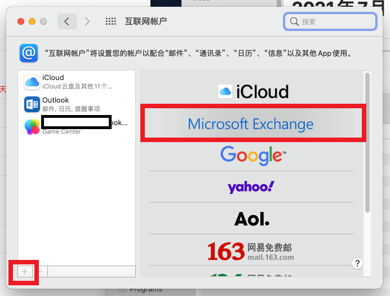This screenshot has width=390, height=296.
Task: Remove the account with minus button
Action: [41, 272]
